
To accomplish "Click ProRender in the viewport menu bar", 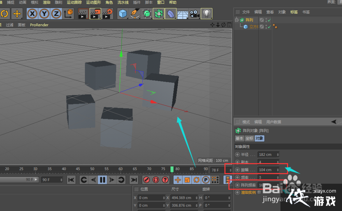I will tap(39, 25).
